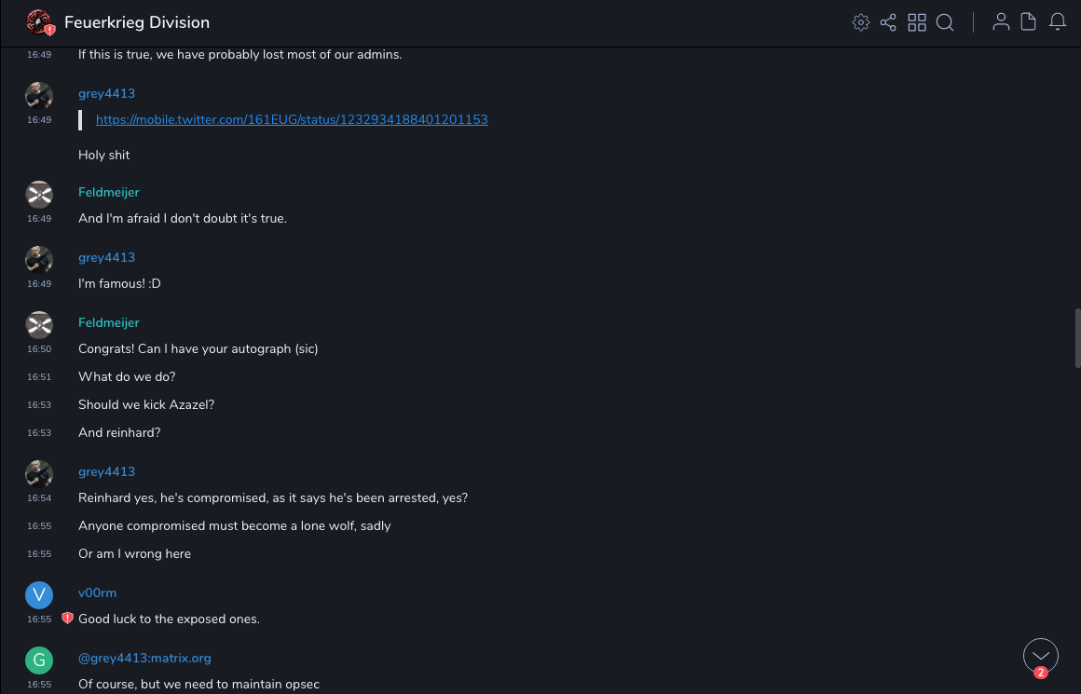Search messages with magnifier icon

(945, 22)
